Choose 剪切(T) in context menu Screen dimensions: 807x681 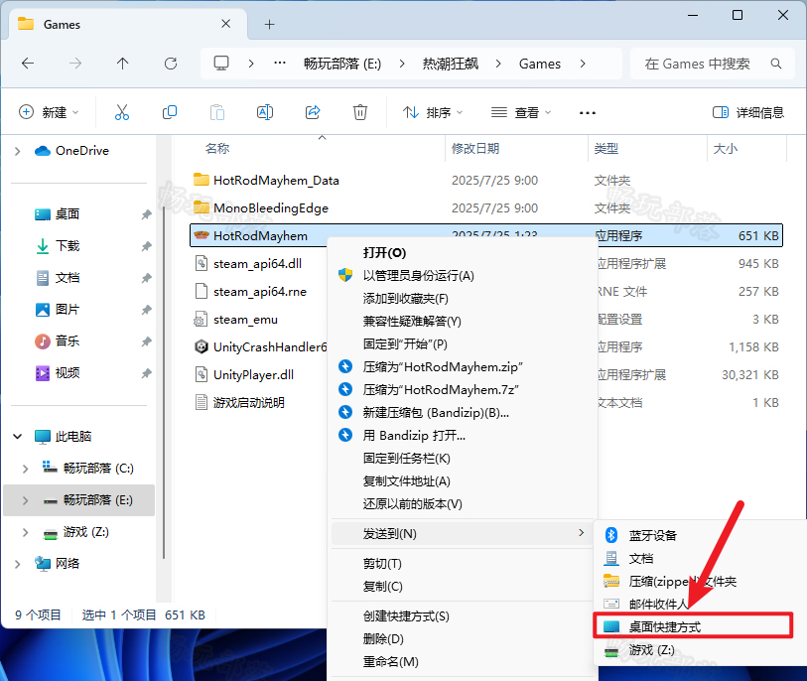tap(382, 564)
